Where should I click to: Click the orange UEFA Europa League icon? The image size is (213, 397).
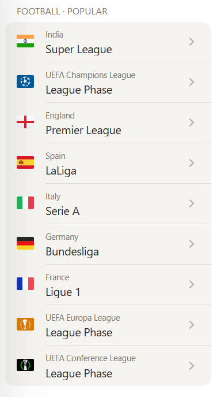(25, 324)
